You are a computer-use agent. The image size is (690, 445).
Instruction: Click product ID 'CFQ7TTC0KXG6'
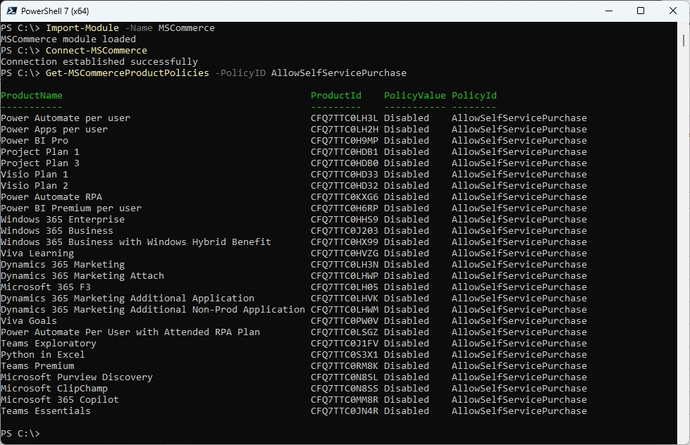[x=345, y=196]
